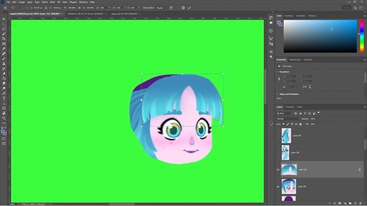Select the Hand tool

tap(4, 113)
